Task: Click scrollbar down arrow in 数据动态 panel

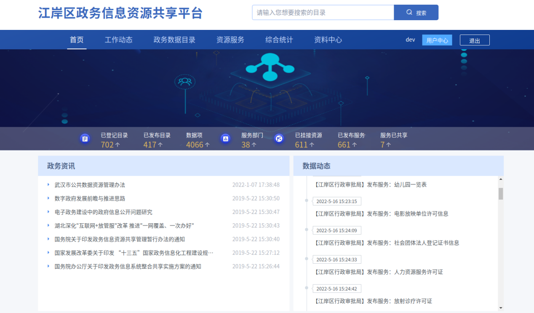Action: tap(501, 308)
